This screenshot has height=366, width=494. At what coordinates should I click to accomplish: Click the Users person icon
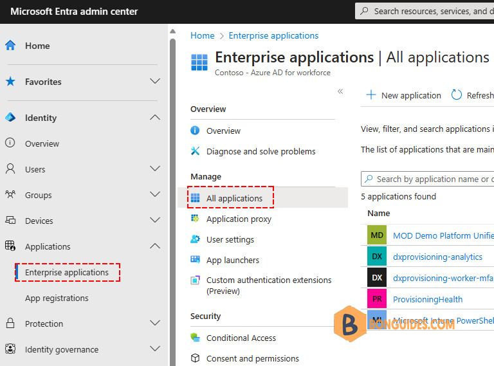pyautogui.click(x=10, y=169)
